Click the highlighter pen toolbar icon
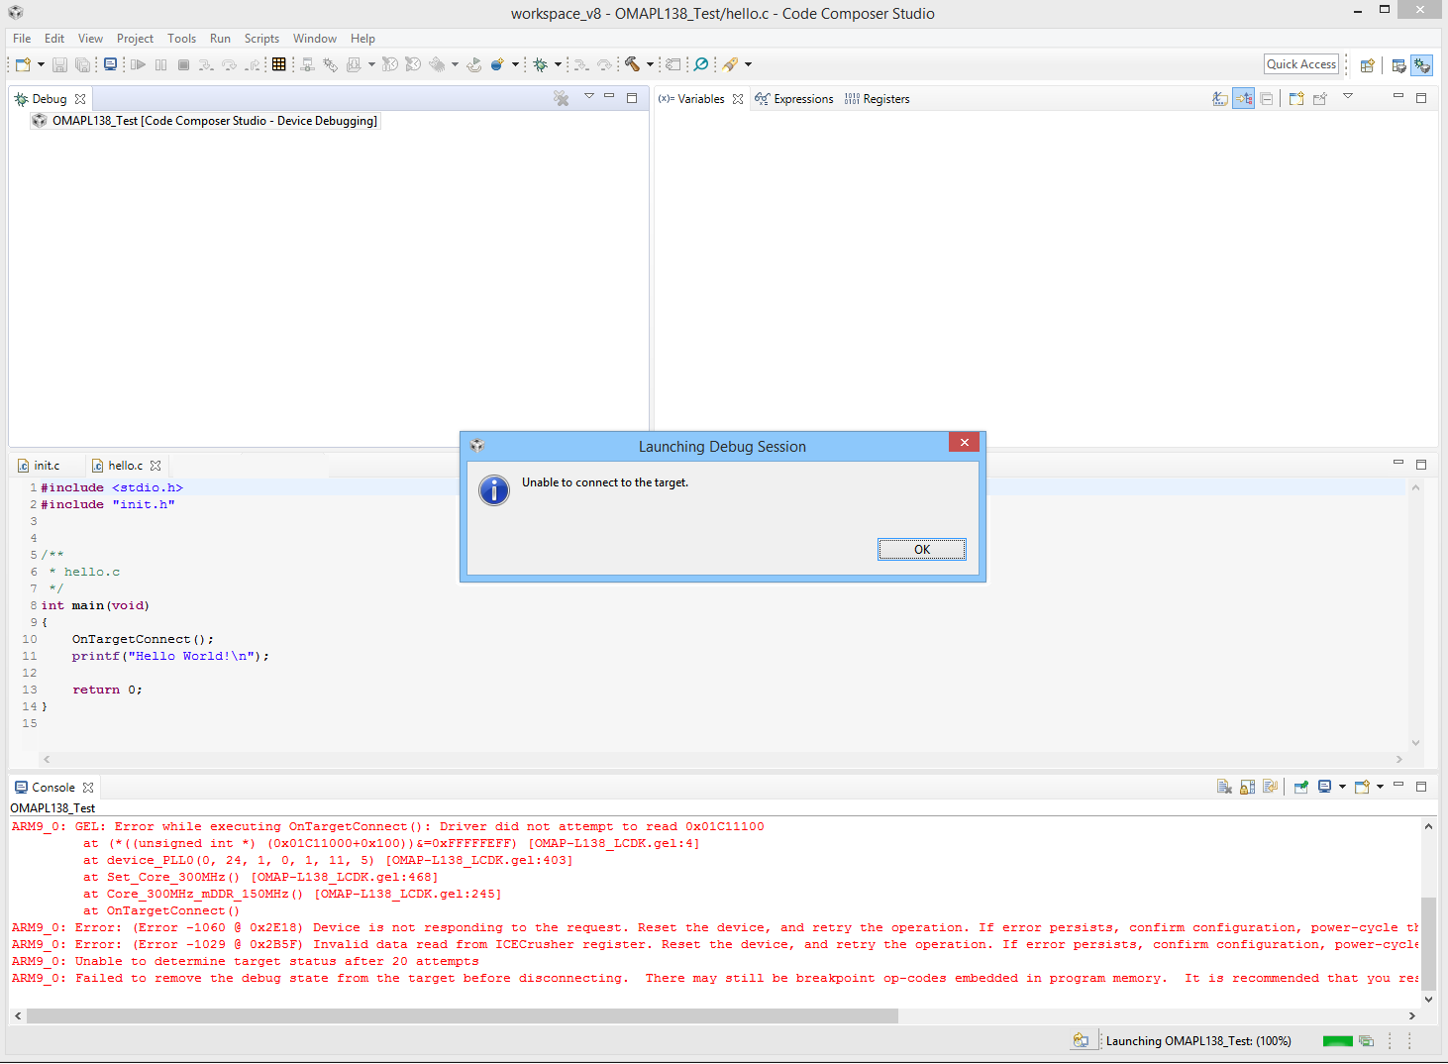 pyautogui.click(x=730, y=64)
